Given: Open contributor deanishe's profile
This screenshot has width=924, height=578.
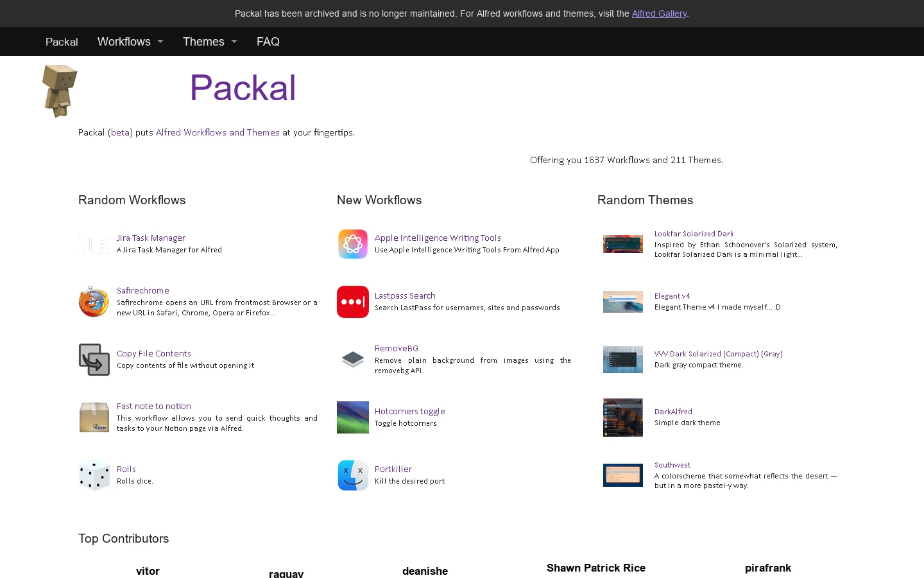Looking at the screenshot, I should (x=425, y=571).
